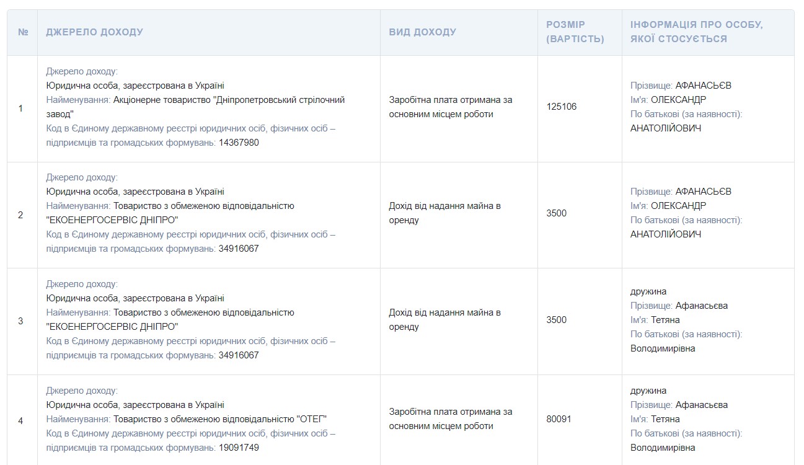
Task: Click the amount 80091
Action: 559,419
